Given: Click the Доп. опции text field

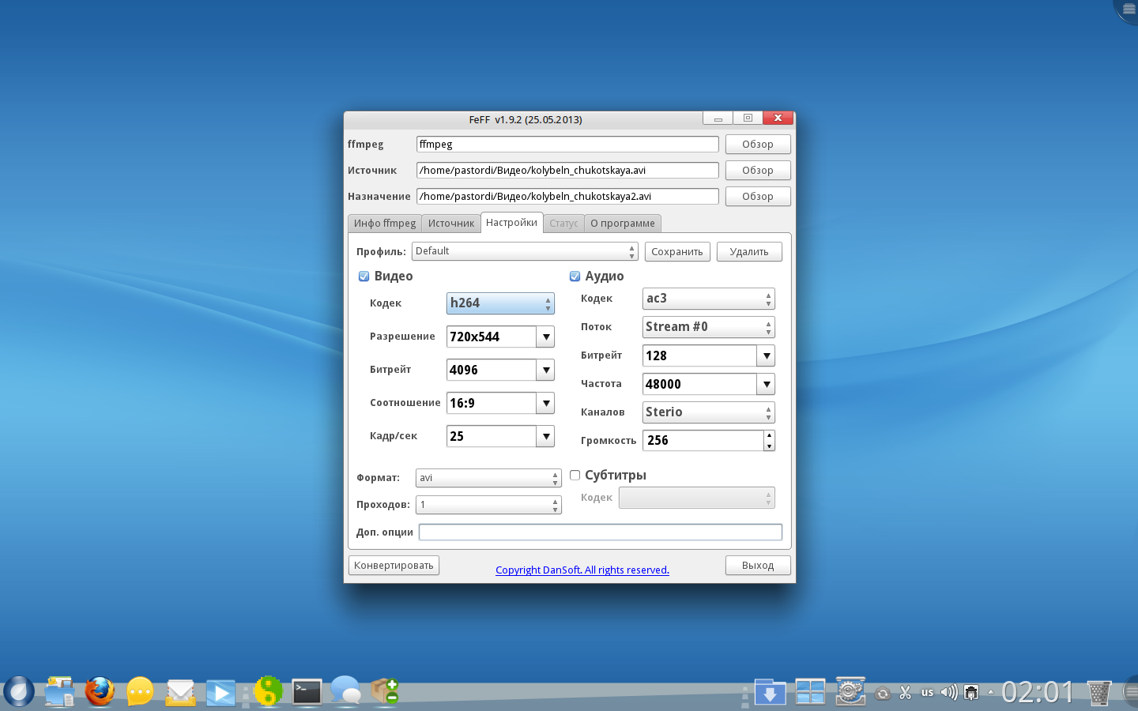Looking at the screenshot, I should click(x=600, y=532).
